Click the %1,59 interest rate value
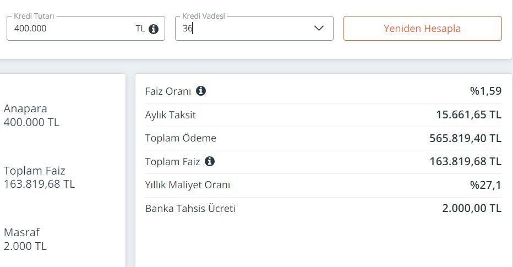Viewport: 513px width, 267px height. (486, 91)
